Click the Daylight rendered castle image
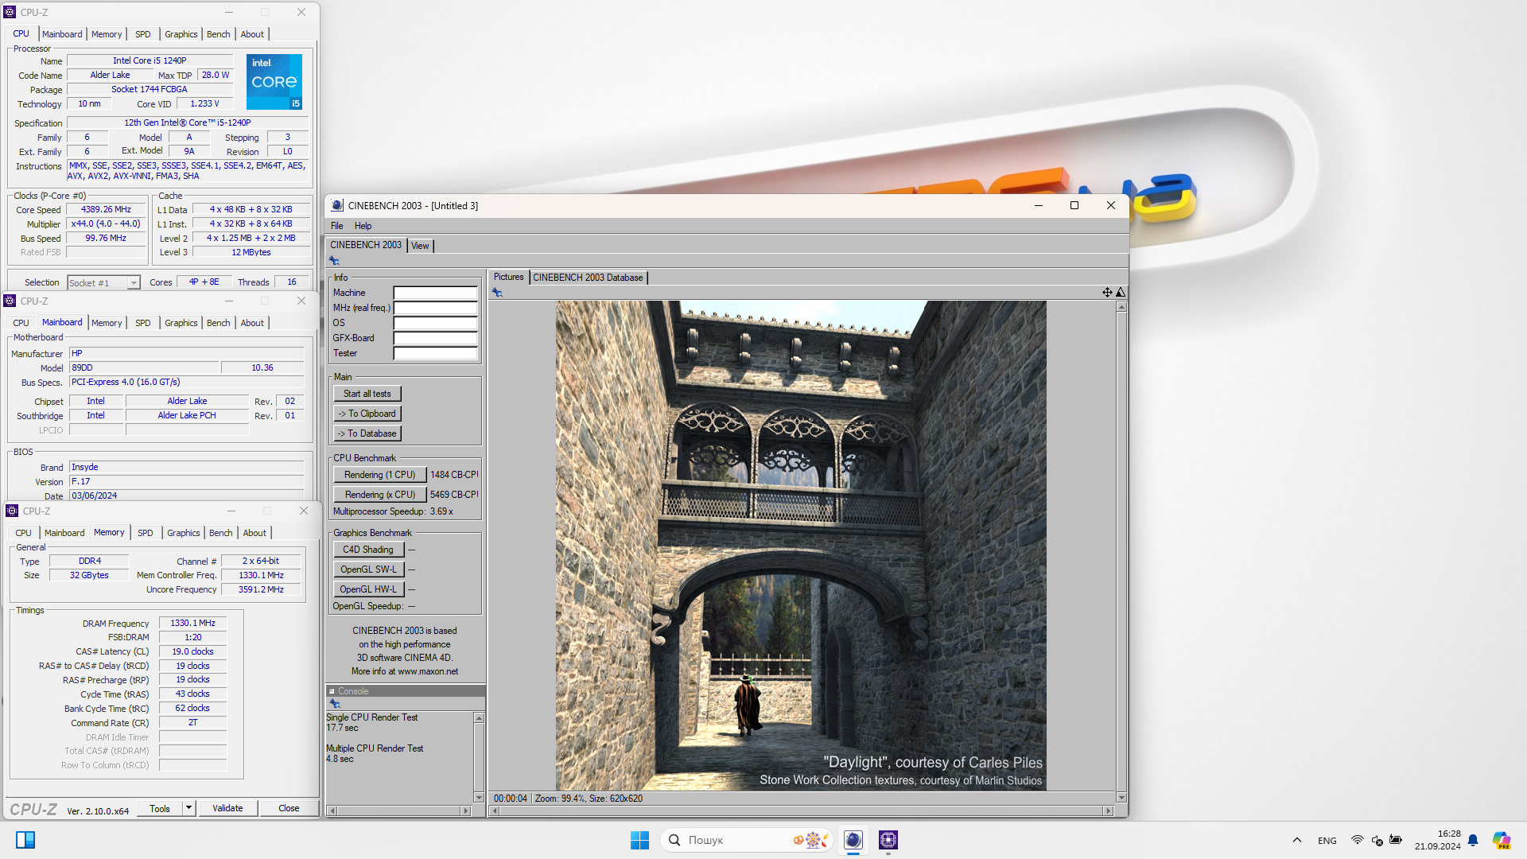1527x859 pixels. click(x=801, y=546)
